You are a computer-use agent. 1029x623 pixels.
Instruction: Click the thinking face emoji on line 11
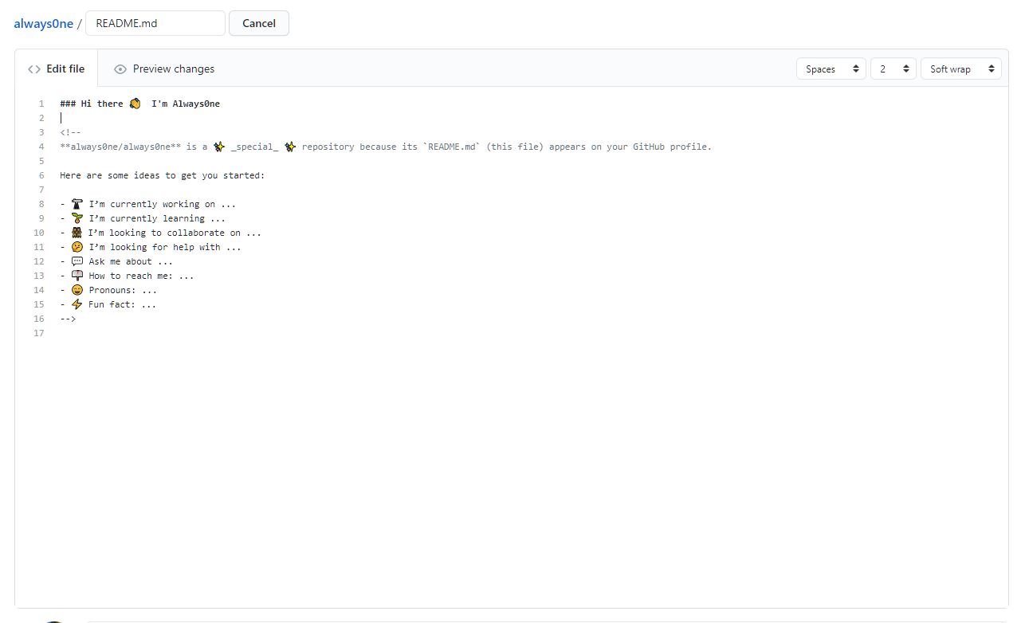[77, 247]
